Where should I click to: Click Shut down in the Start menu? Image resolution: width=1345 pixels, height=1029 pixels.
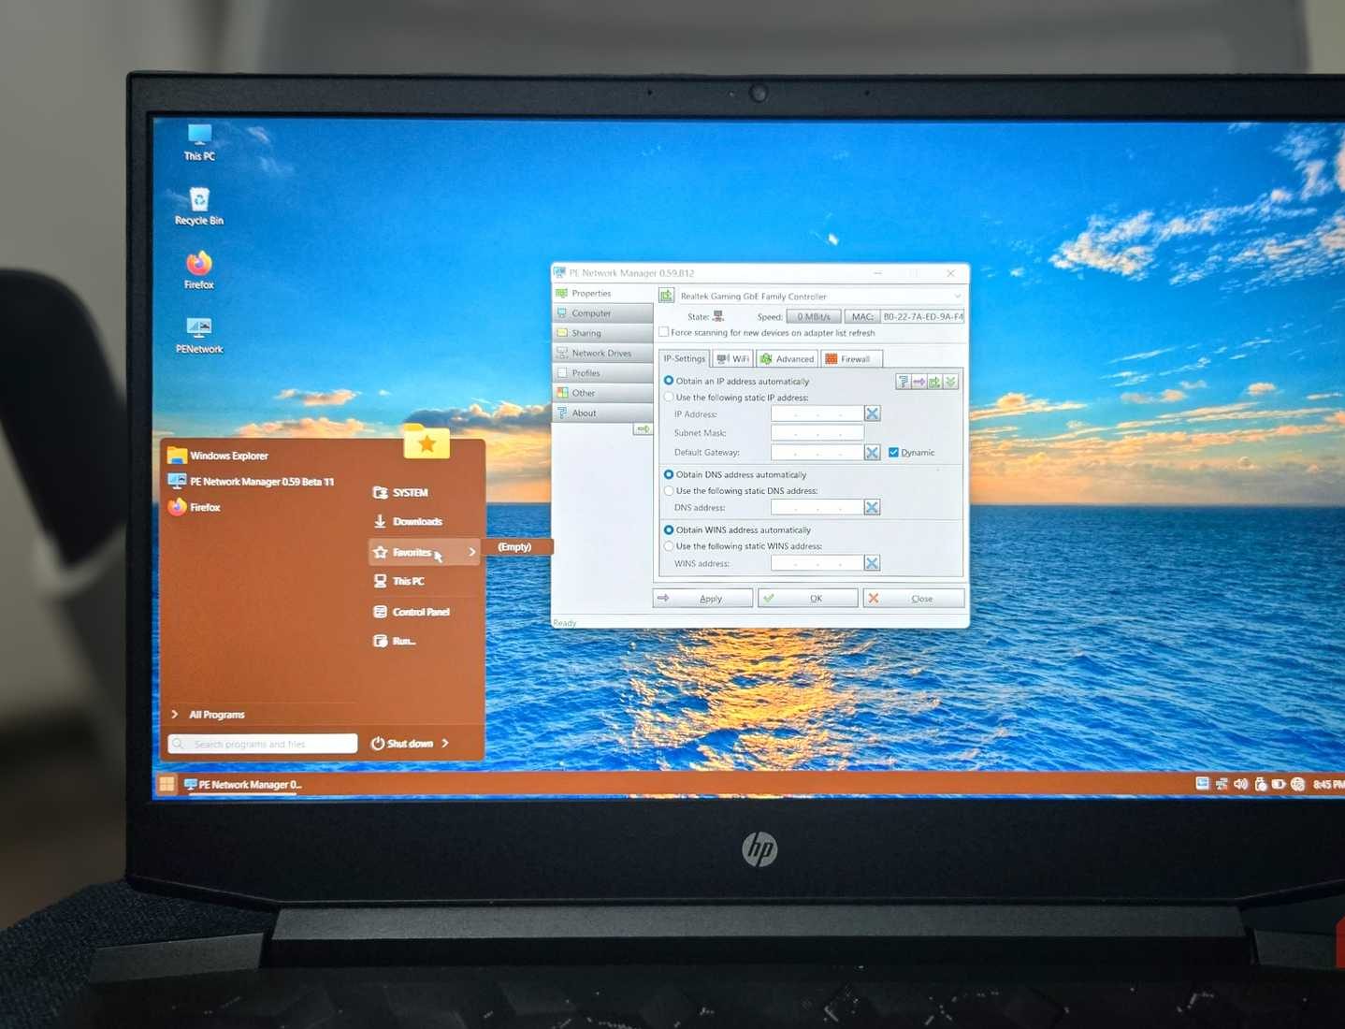click(x=412, y=743)
